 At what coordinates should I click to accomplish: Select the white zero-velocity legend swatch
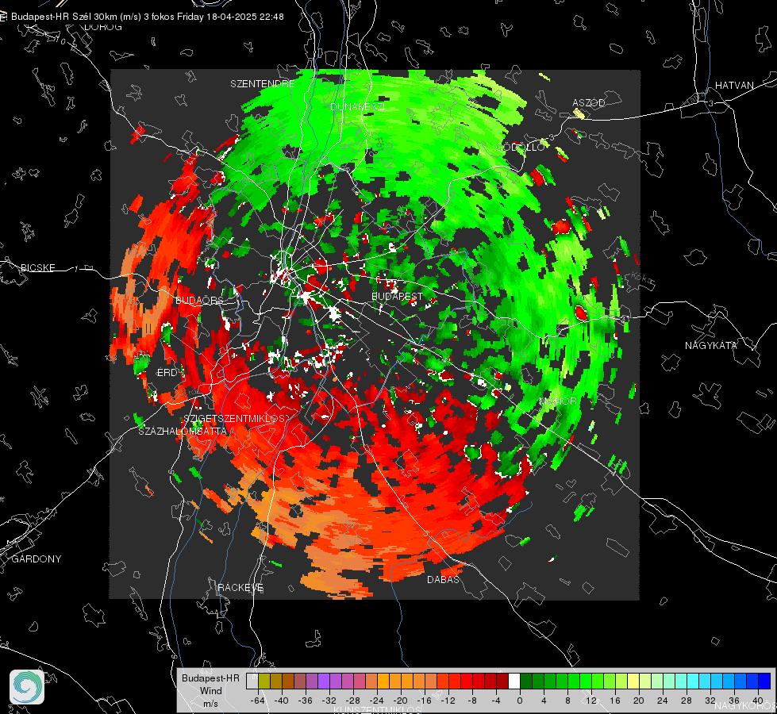[x=514, y=681]
